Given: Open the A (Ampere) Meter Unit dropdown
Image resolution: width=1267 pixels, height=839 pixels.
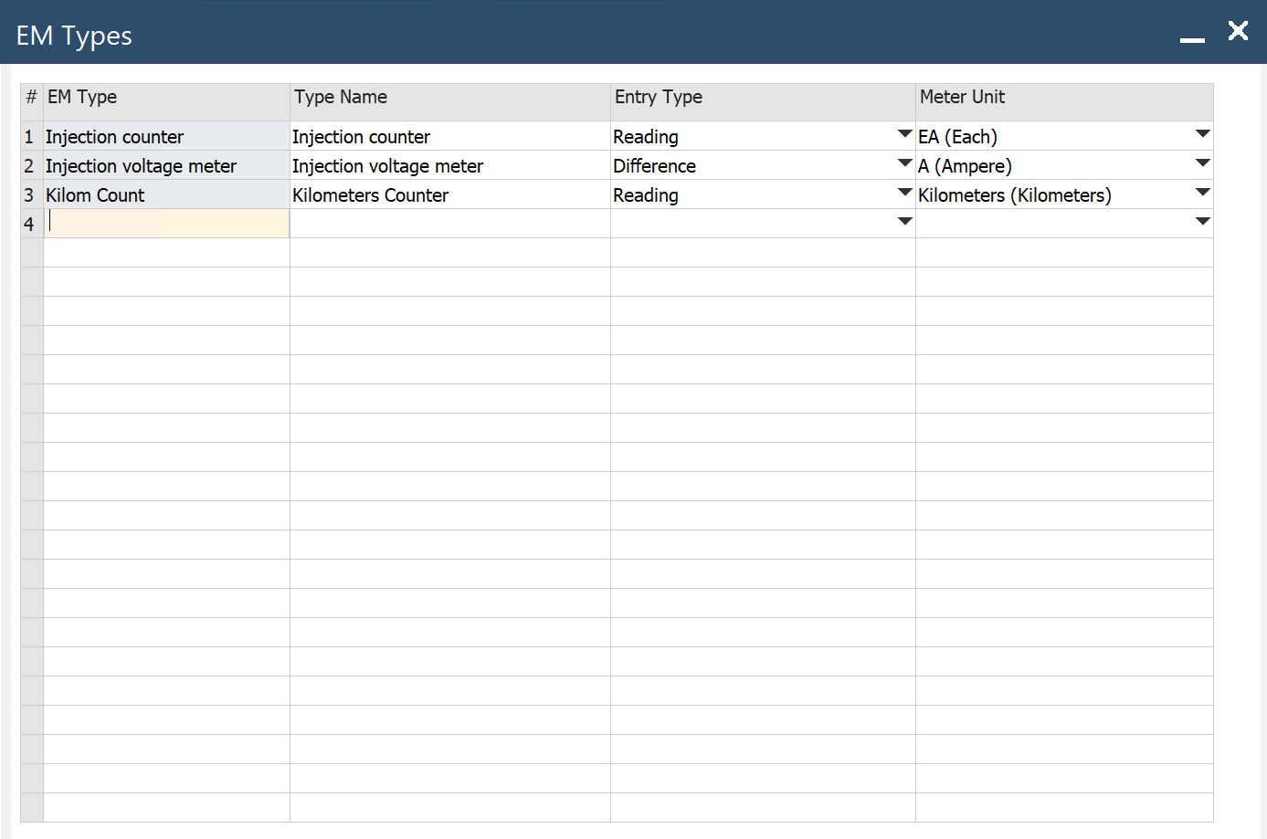Looking at the screenshot, I should 1202,164.
